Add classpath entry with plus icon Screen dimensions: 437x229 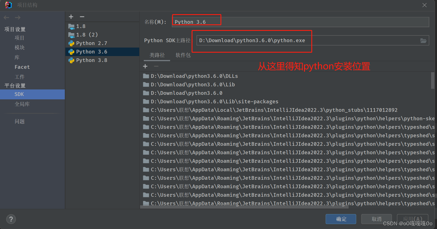coord(145,66)
